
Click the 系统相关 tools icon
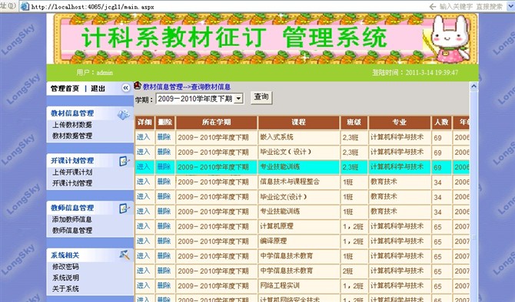coord(125,254)
